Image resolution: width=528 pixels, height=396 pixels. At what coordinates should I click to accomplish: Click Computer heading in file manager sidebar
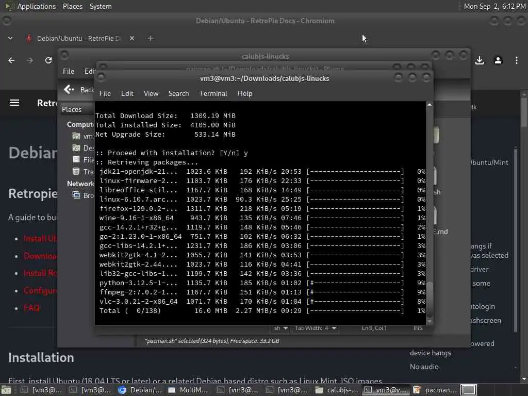(x=80, y=125)
